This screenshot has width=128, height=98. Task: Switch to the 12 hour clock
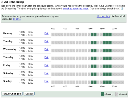(103, 16)
